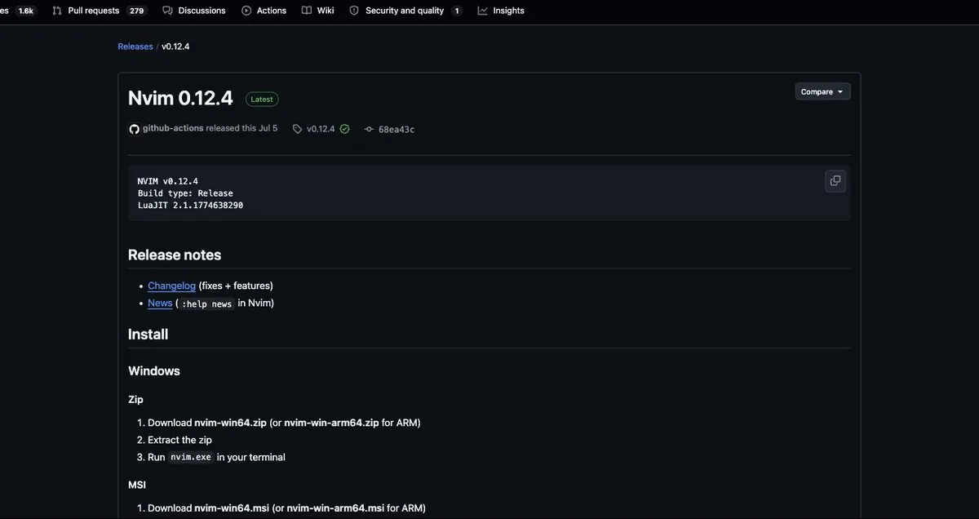Click the nvim-win64.zip filename
Viewport: 979px width, 519px height.
coord(230,423)
